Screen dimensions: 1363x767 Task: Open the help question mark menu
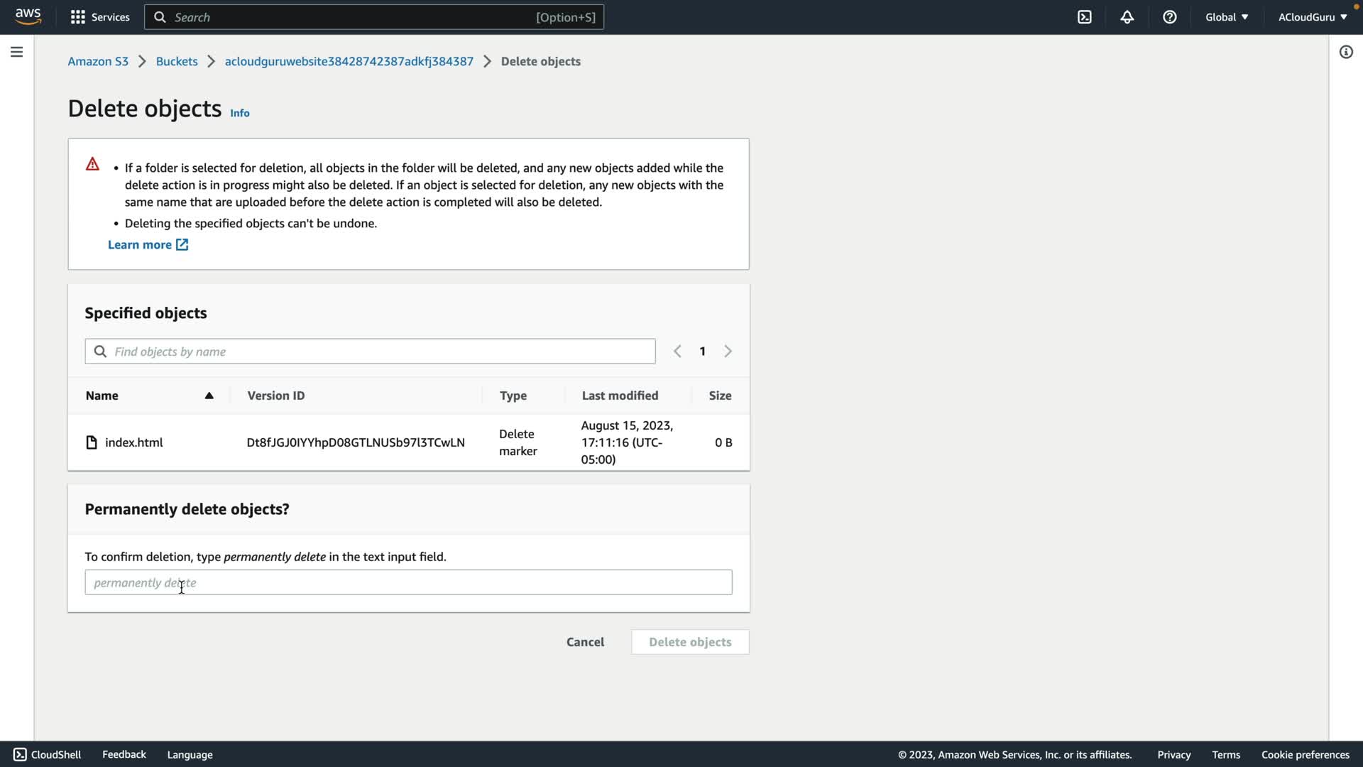(x=1169, y=17)
